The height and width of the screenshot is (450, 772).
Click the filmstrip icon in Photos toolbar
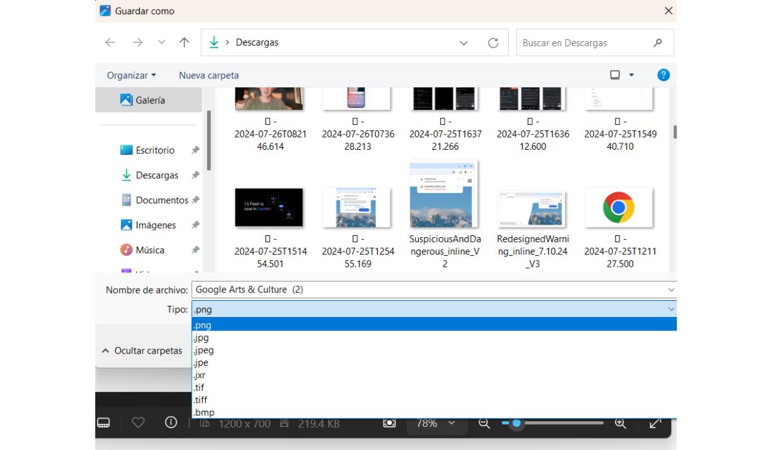(104, 423)
